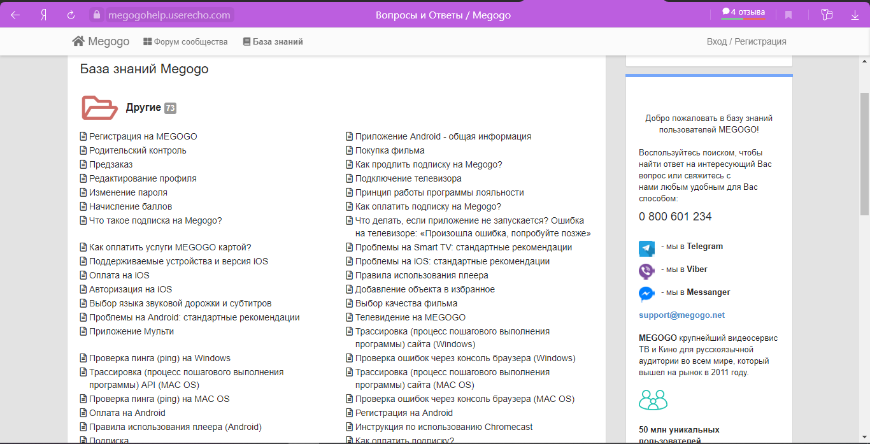This screenshot has height=444, width=870.
Task: Open 'Проверка ошибок через консоль браузера (MAC OS)'
Action: click(x=465, y=399)
